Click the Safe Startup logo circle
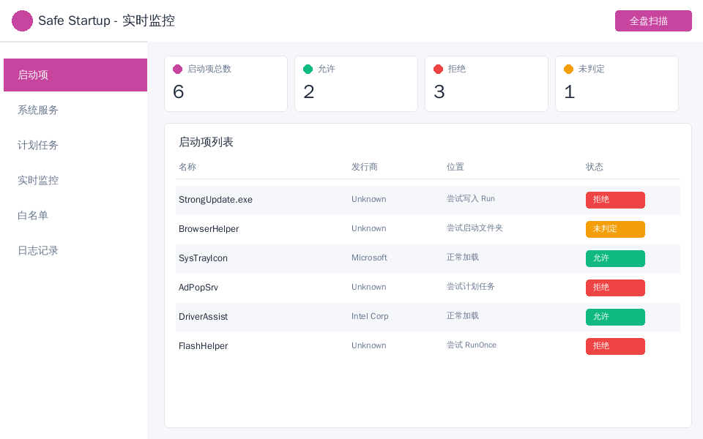Screen dimensions: 703x439 point(22,20)
